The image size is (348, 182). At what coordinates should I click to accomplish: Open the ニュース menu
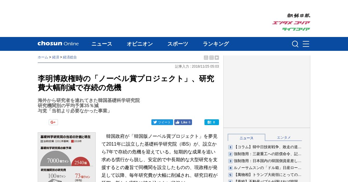102,44
